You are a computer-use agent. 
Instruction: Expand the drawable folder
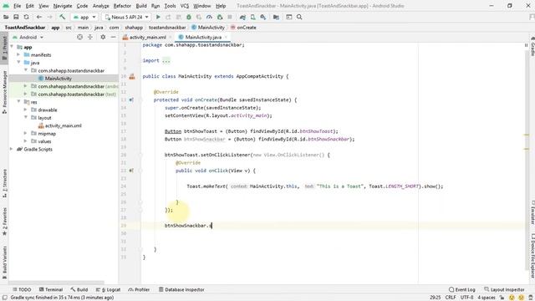26,110
